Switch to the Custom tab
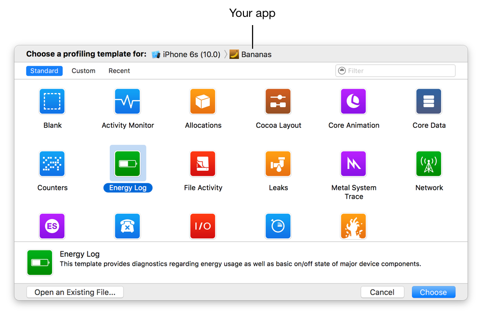Viewport: 482px width, 317px height. point(83,71)
